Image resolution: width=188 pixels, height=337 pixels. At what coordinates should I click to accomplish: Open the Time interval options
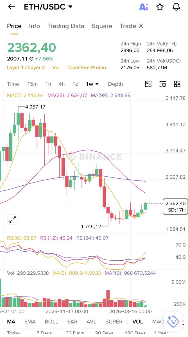click(x=13, y=84)
